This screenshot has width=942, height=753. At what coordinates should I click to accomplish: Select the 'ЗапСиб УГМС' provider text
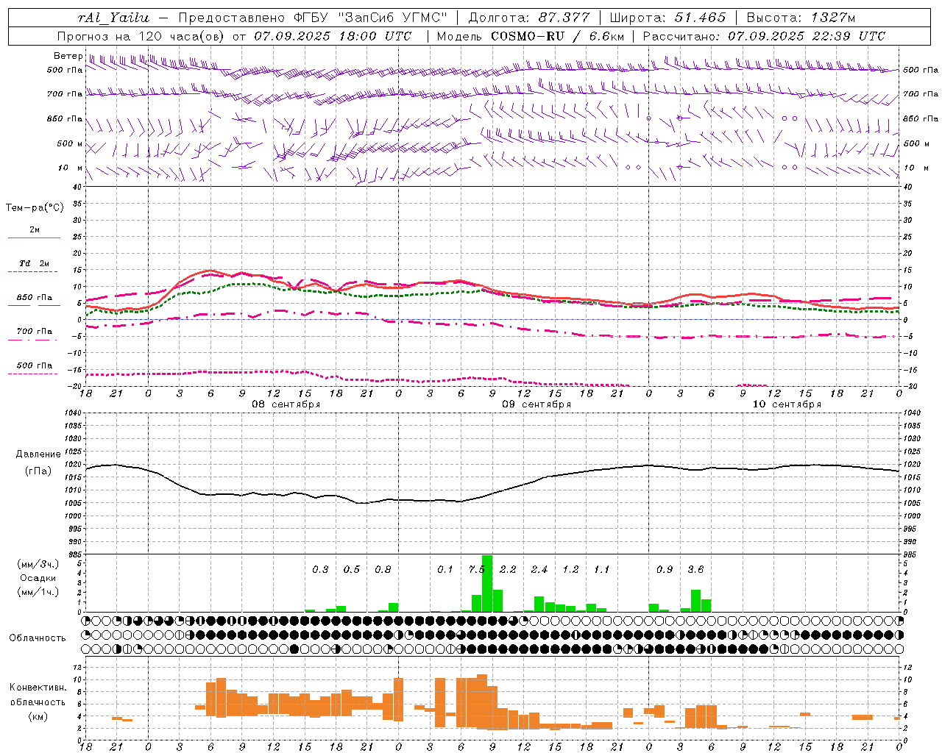(392, 18)
